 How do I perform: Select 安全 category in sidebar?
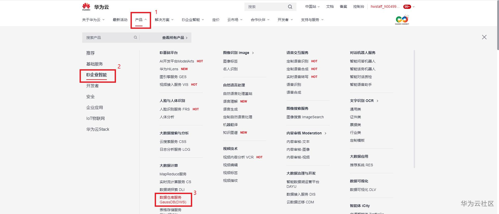(x=90, y=96)
